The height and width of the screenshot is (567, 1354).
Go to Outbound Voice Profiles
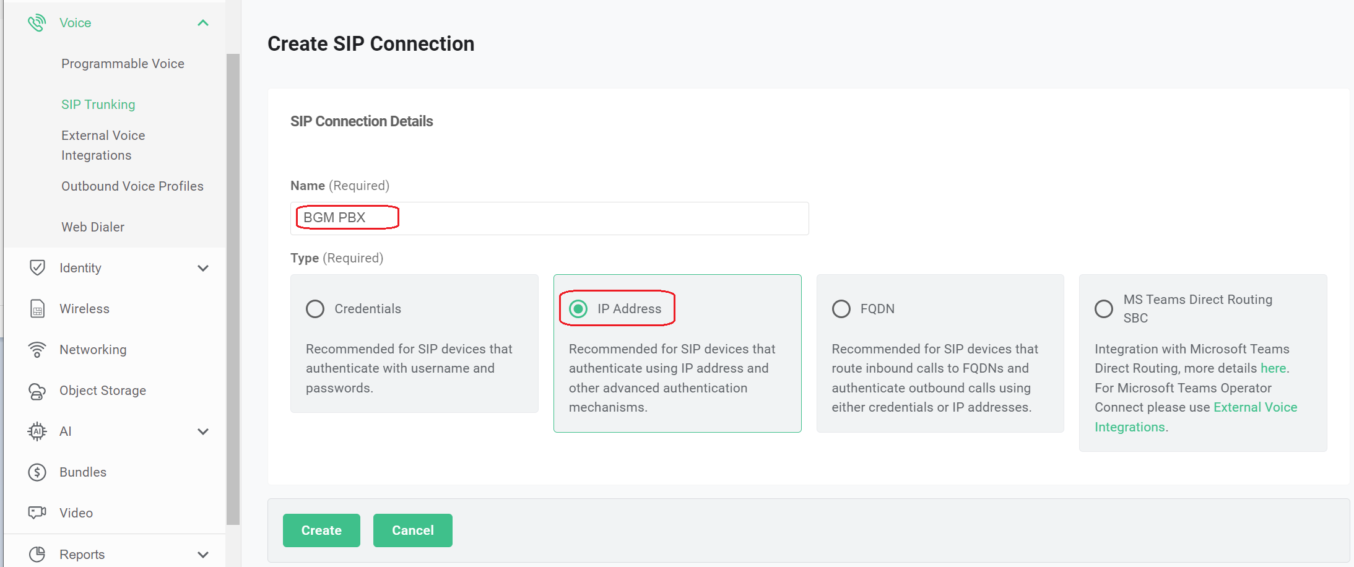(x=132, y=186)
